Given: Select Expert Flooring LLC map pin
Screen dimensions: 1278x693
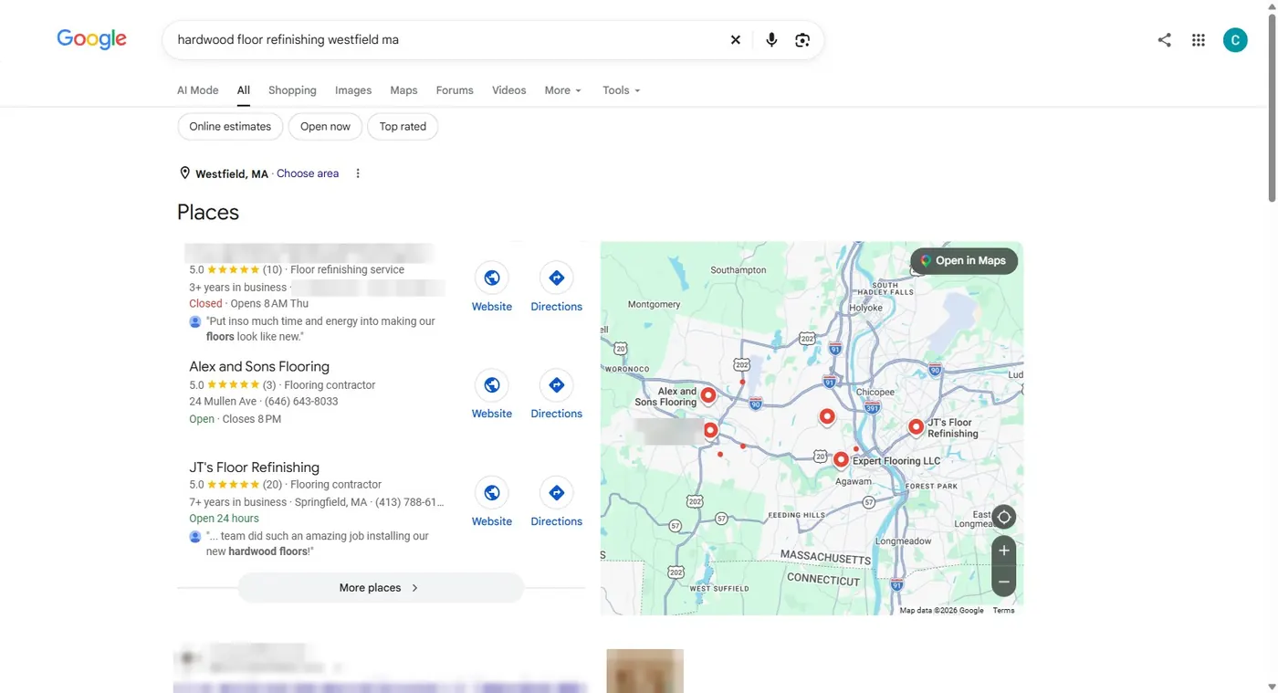Looking at the screenshot, I should coord(841,460).
